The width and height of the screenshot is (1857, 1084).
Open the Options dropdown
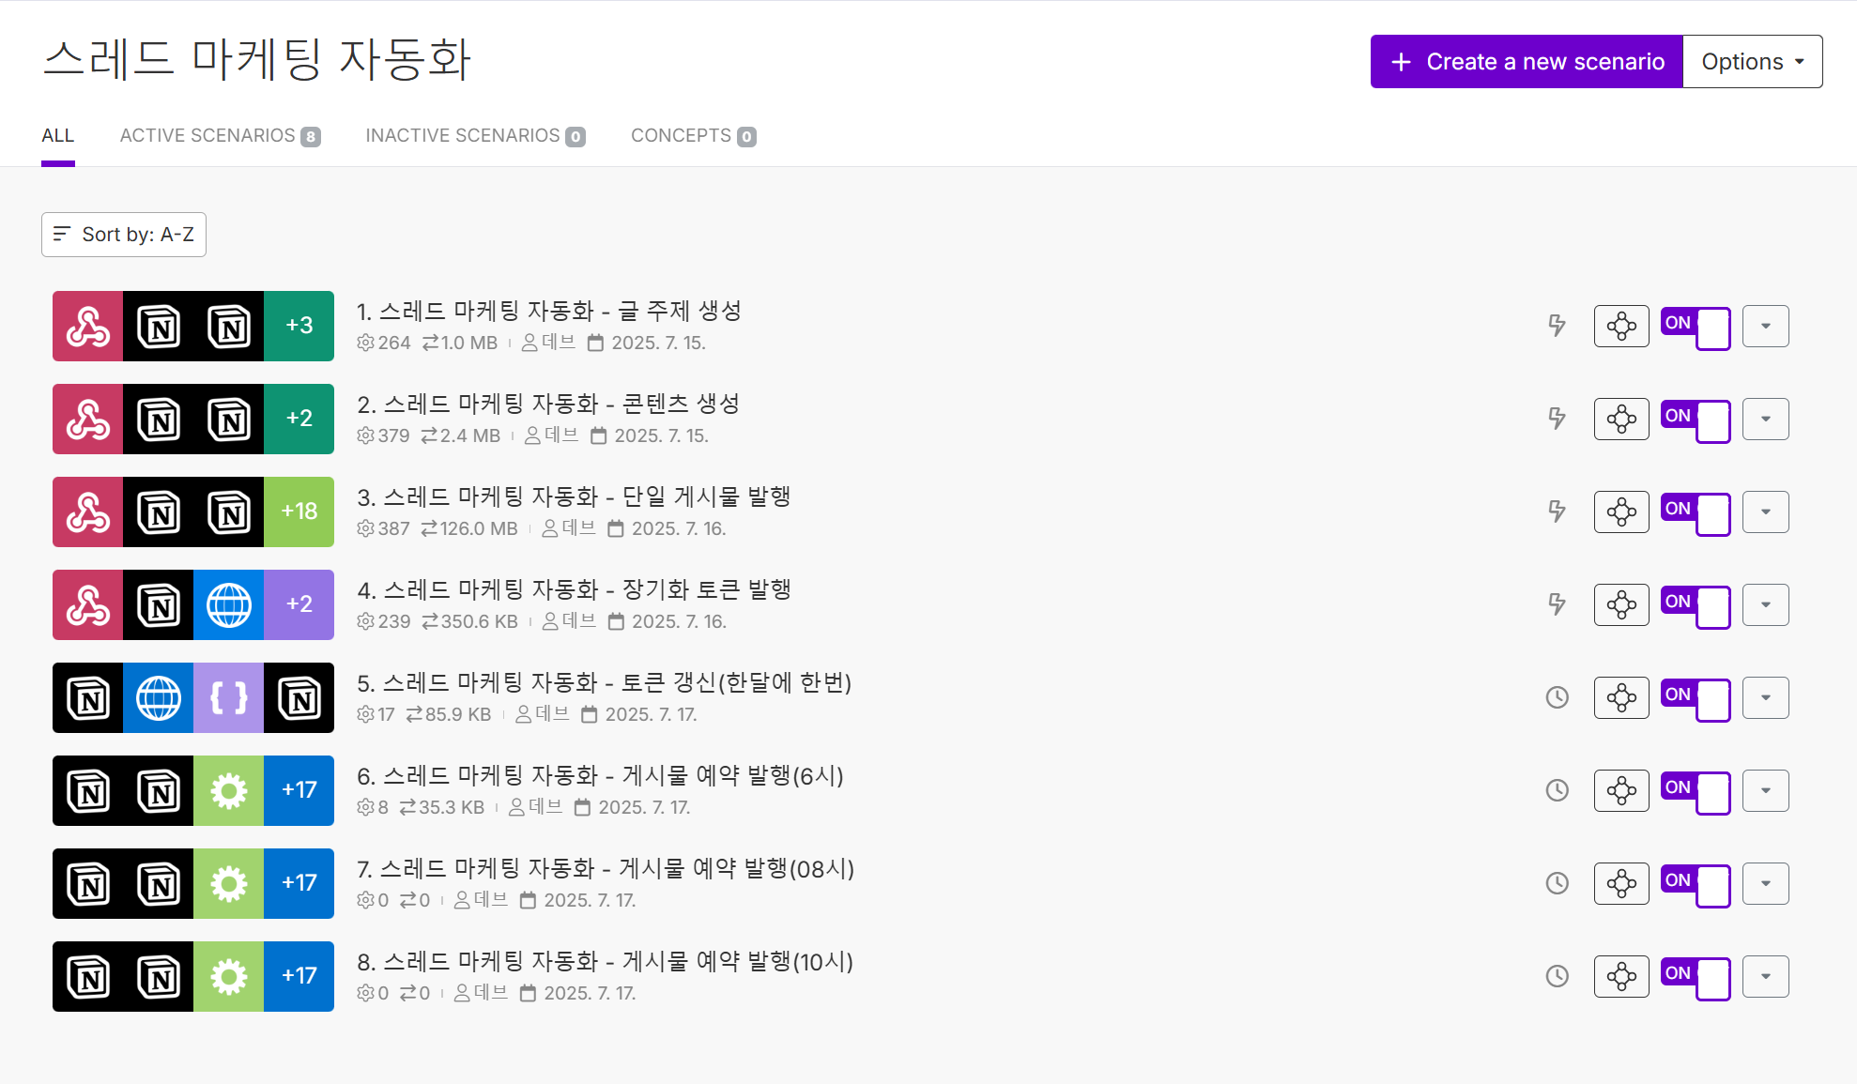1752,62
